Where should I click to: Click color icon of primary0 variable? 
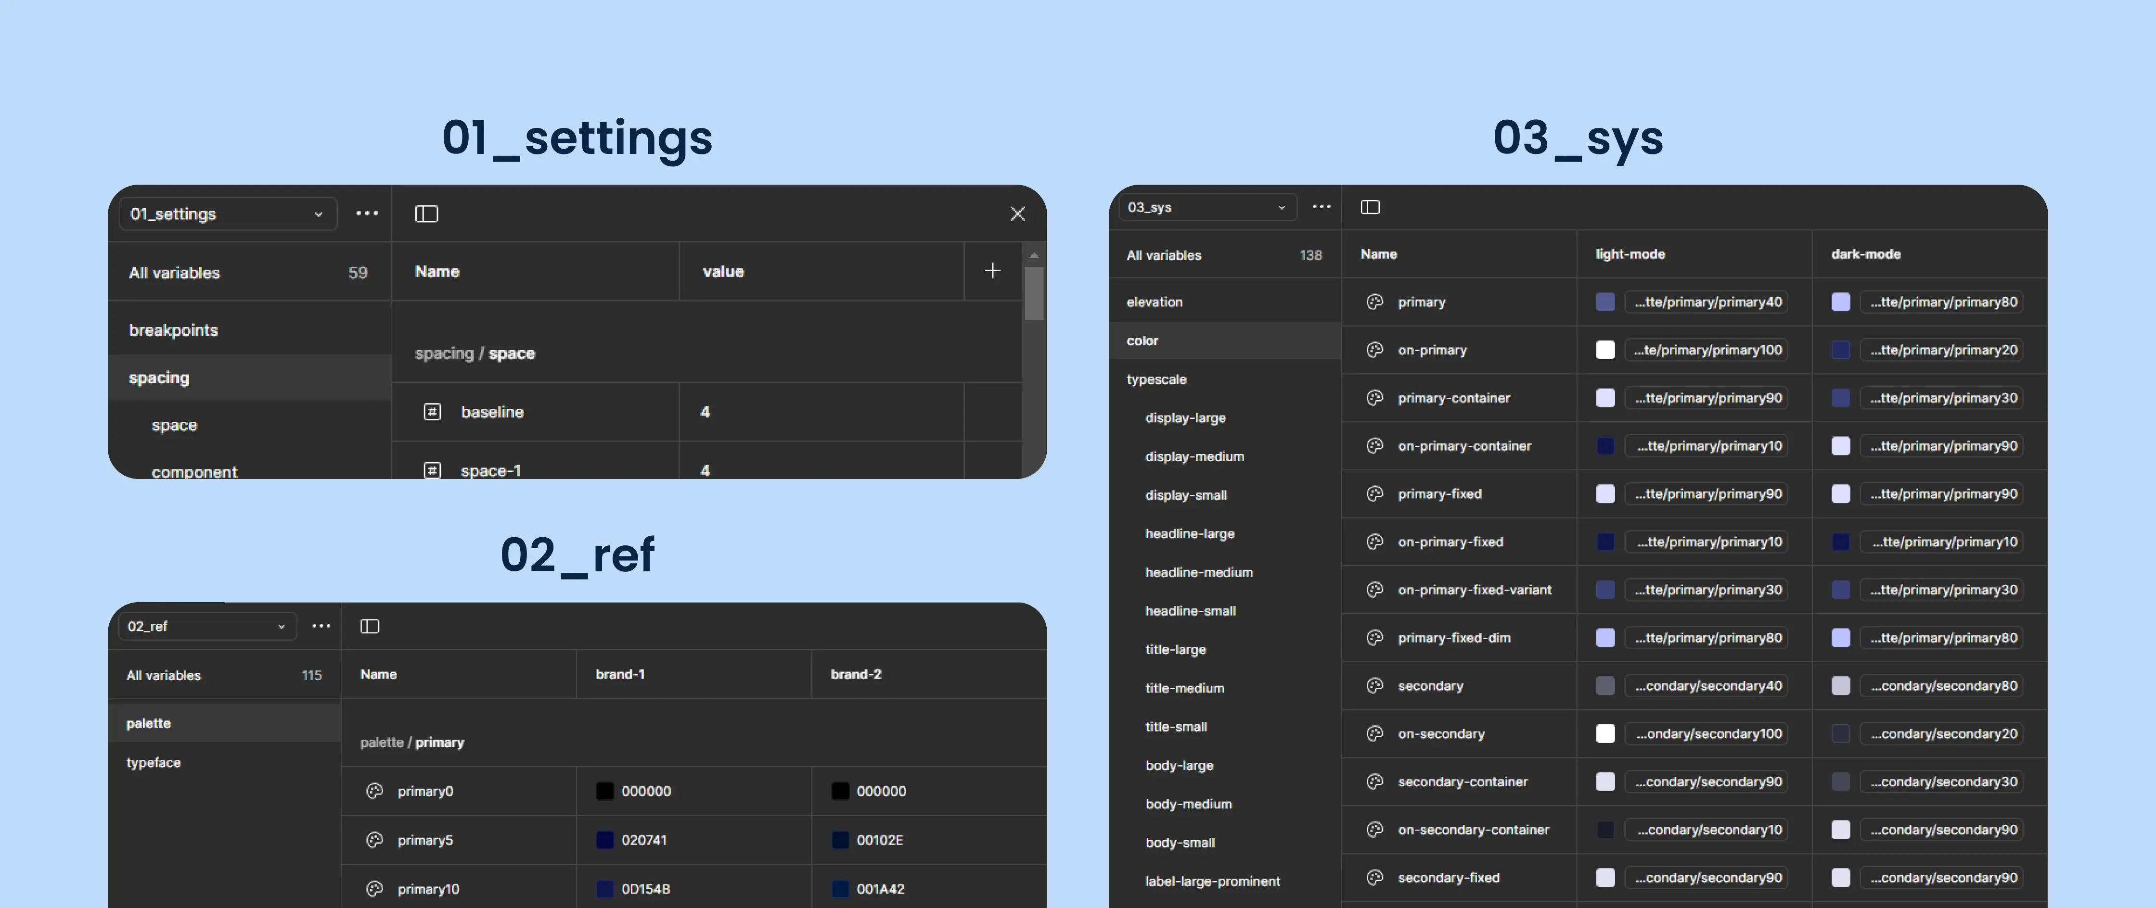[374, 791]
